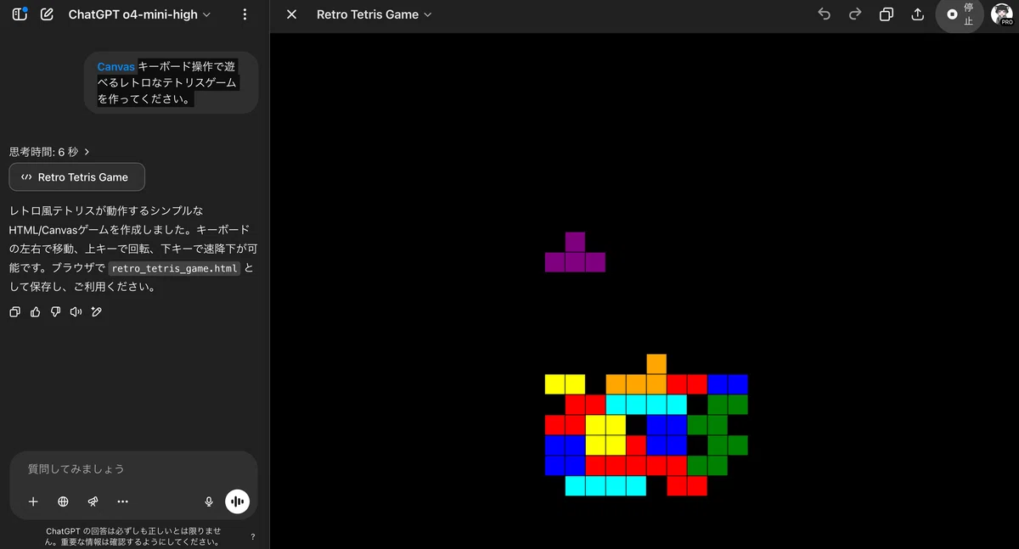Open the three-dot options menu
The height and width of the screenshot is (549, 1019).
[245, 14]
